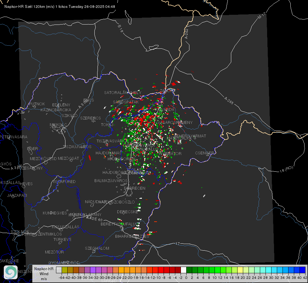Click the NYÍRBÁTOR label

point(170,153)
